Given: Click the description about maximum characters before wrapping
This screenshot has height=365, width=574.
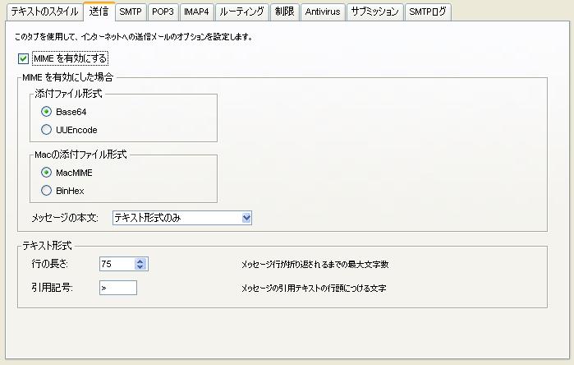Looking at the screenshot, I should 315,264.
